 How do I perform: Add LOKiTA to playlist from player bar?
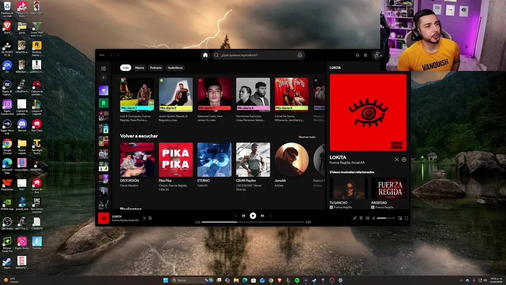tap(150, 218)
